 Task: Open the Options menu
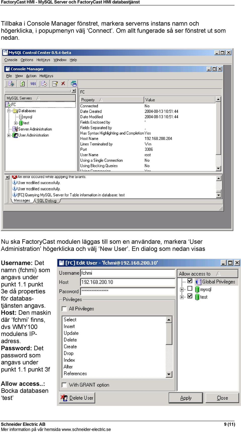[x=27, y=60]
